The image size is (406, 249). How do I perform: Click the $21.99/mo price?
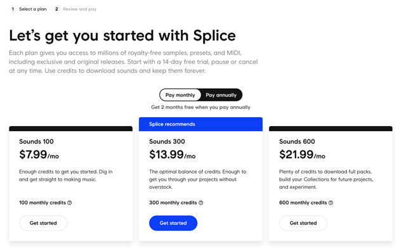(x=302, y=155)
